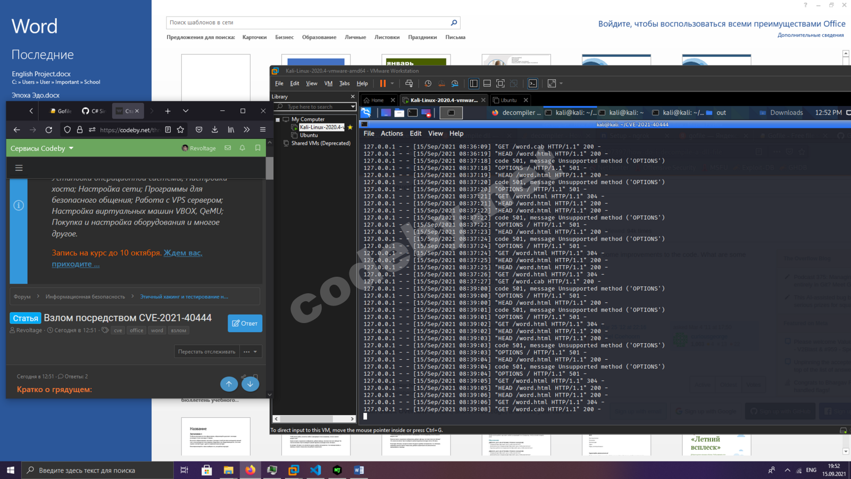
Task: Suspend the VM with the orange pause button
Action: click(382, 84)
